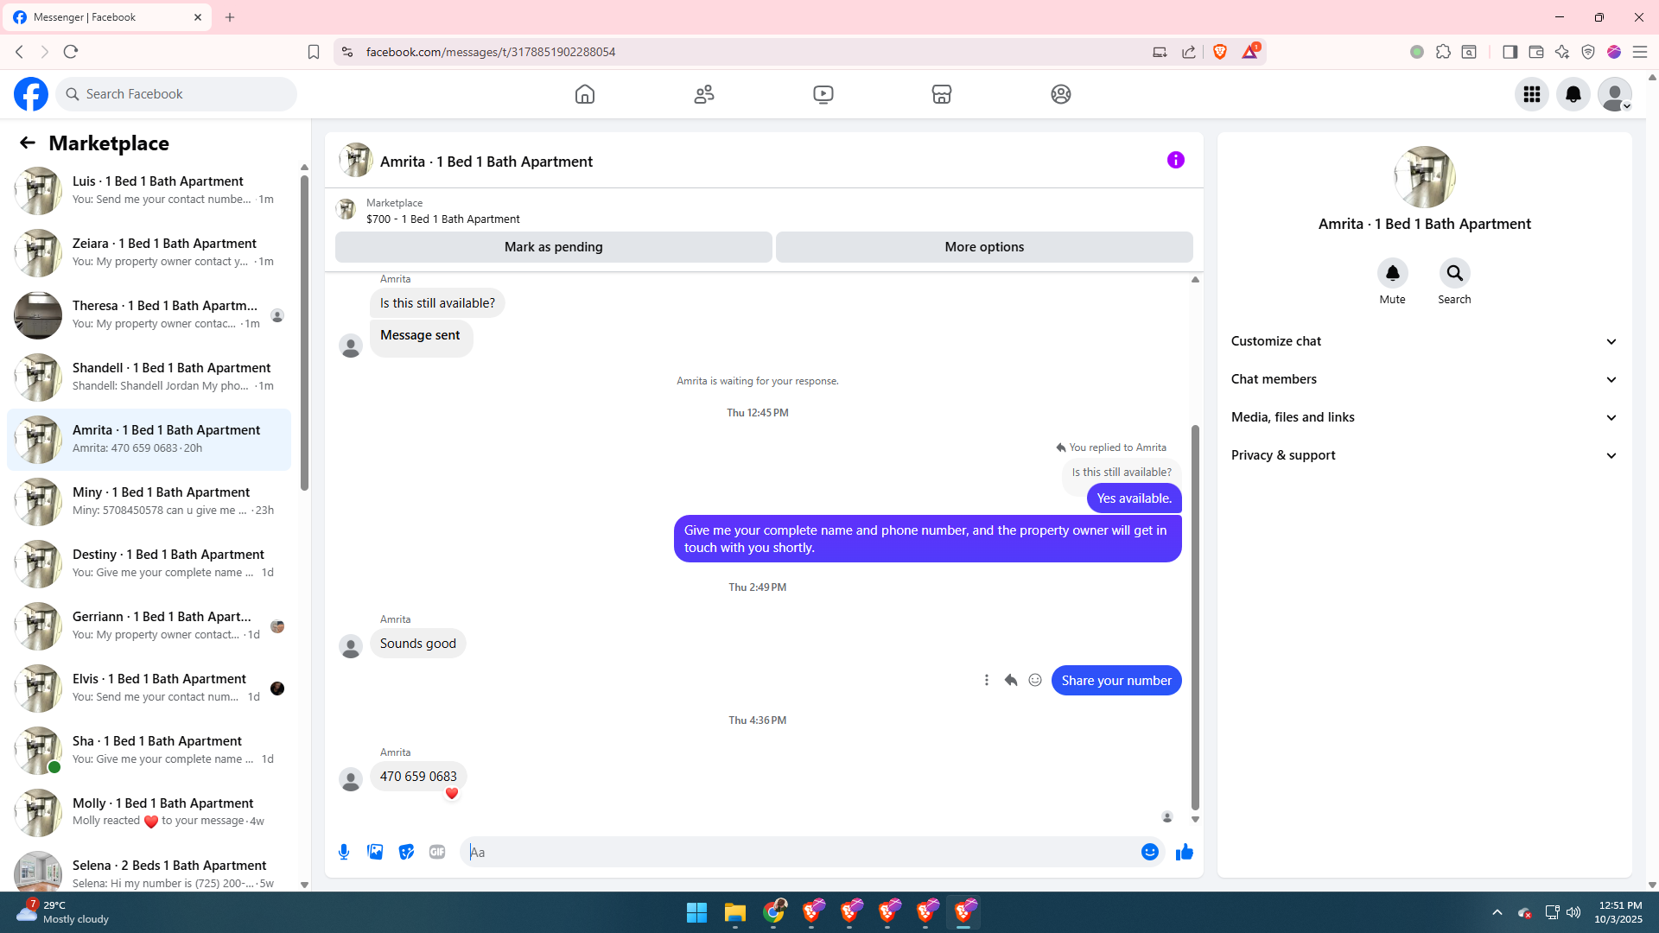Choose a sticker icon
The height and width of the screenshot is (933, 1659).
coord(406,853)
